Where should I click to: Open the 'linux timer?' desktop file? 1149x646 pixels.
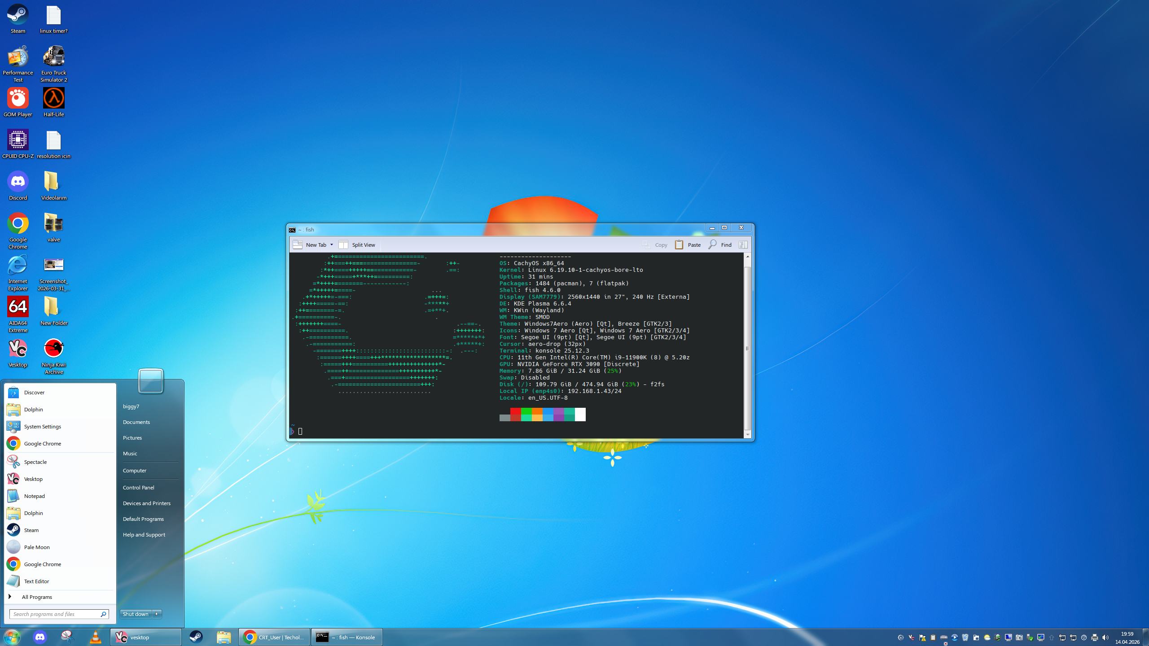[53, 19]
